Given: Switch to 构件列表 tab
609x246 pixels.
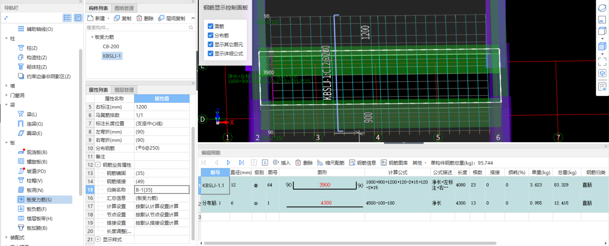Looking at the screenshot, I should pos(98,8).
